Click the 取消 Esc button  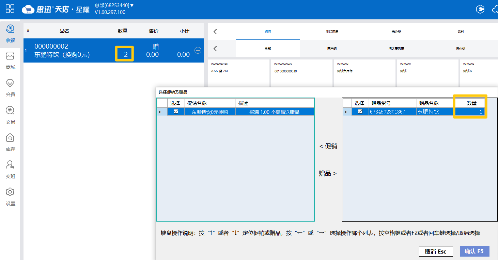pyautogui.click(x=436, y=252)
